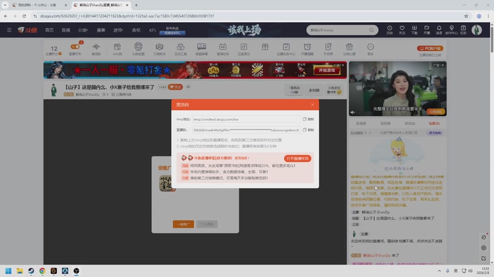Click the 直播码 stream key field
494x277 pixels.
246,130
